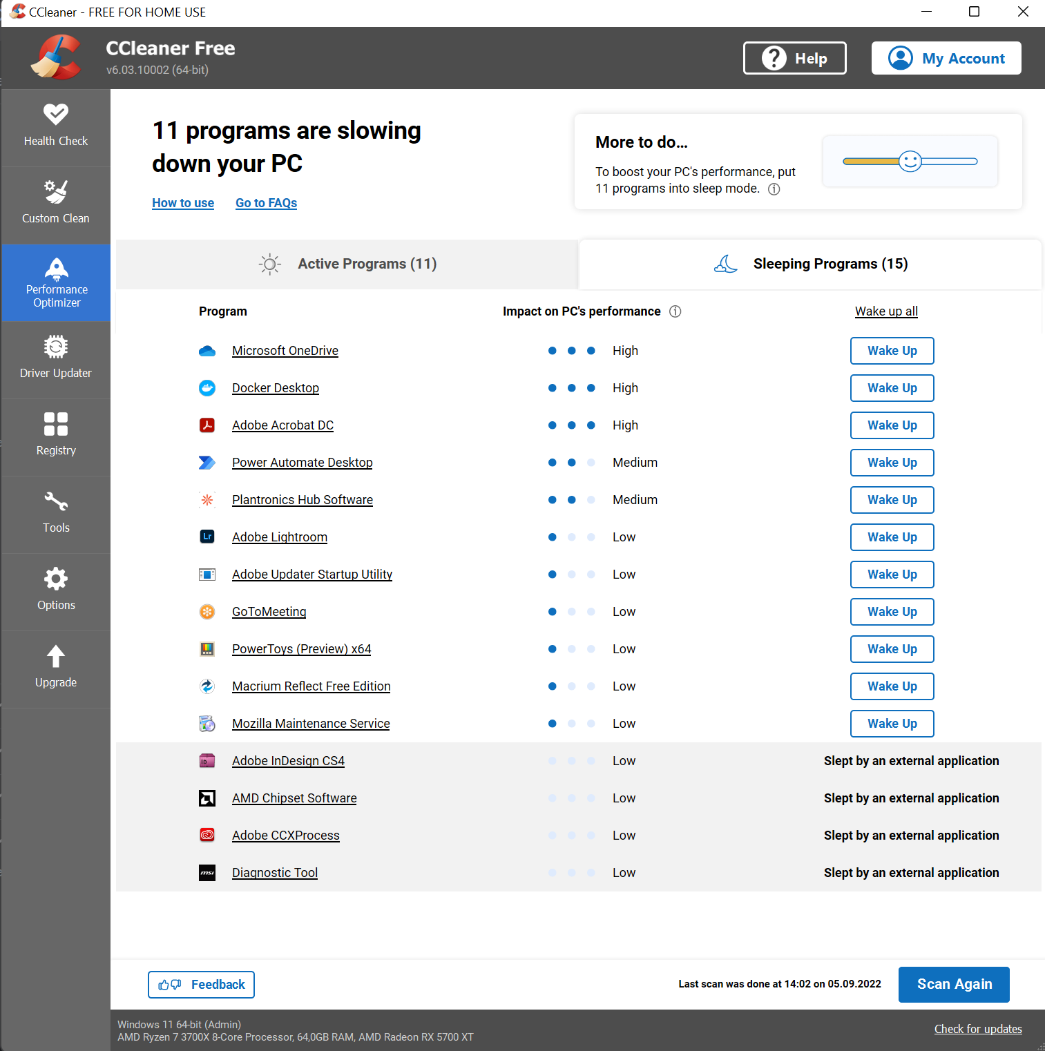Open the Microsoft OneDrive program link
Viewport: 1045px width, 1051px height.
pos(285,351)
